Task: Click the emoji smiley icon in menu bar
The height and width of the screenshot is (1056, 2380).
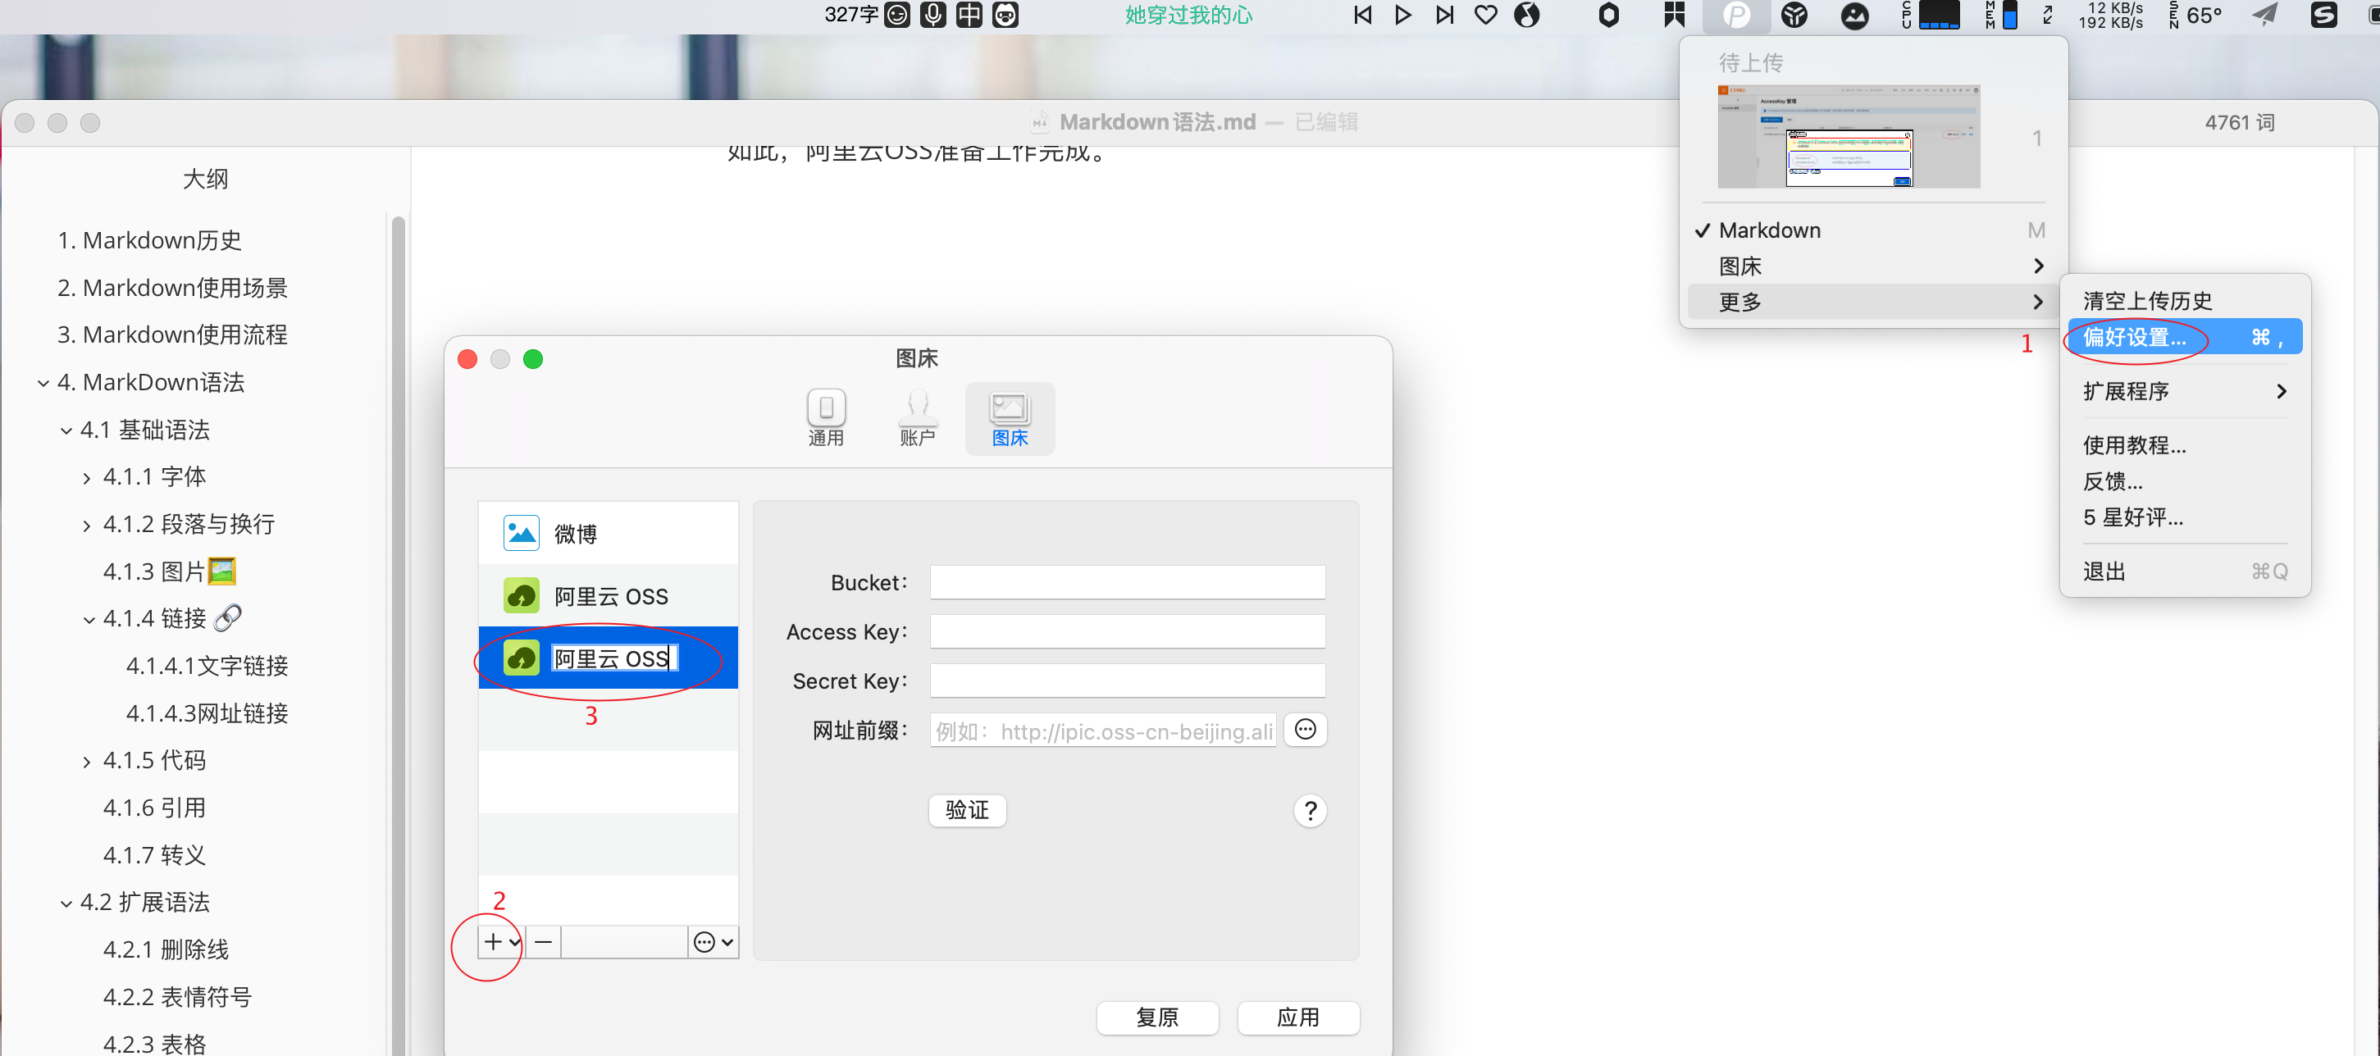Action: 897,16
